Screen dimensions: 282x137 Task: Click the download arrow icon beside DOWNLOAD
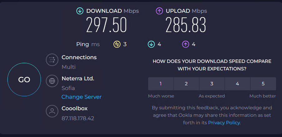click(x=80, y=11)
